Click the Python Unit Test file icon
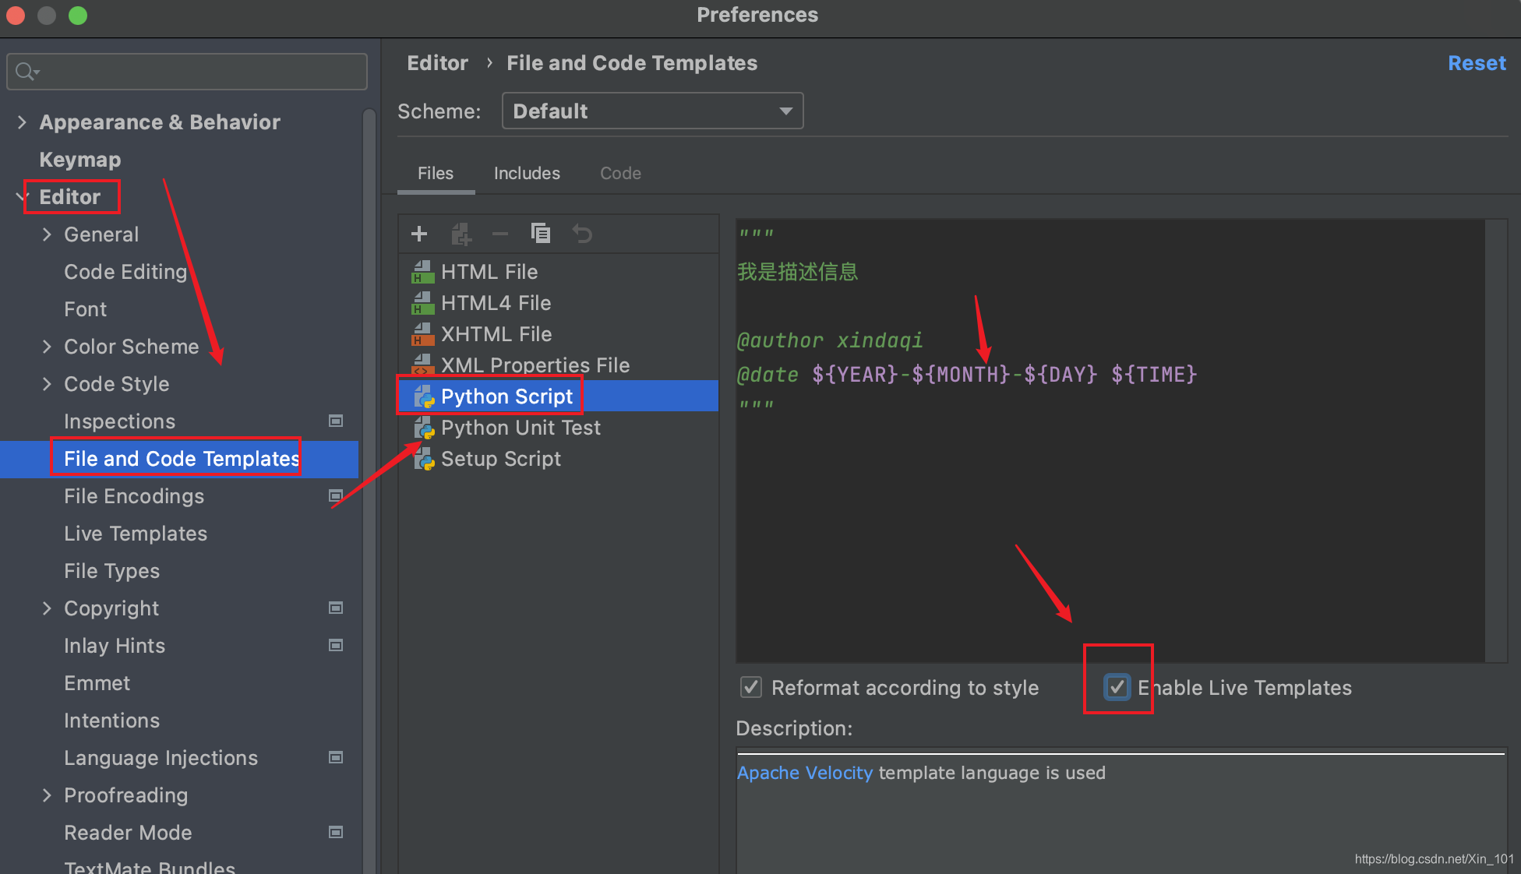1521x874 pixels. (x=424, y=428)
